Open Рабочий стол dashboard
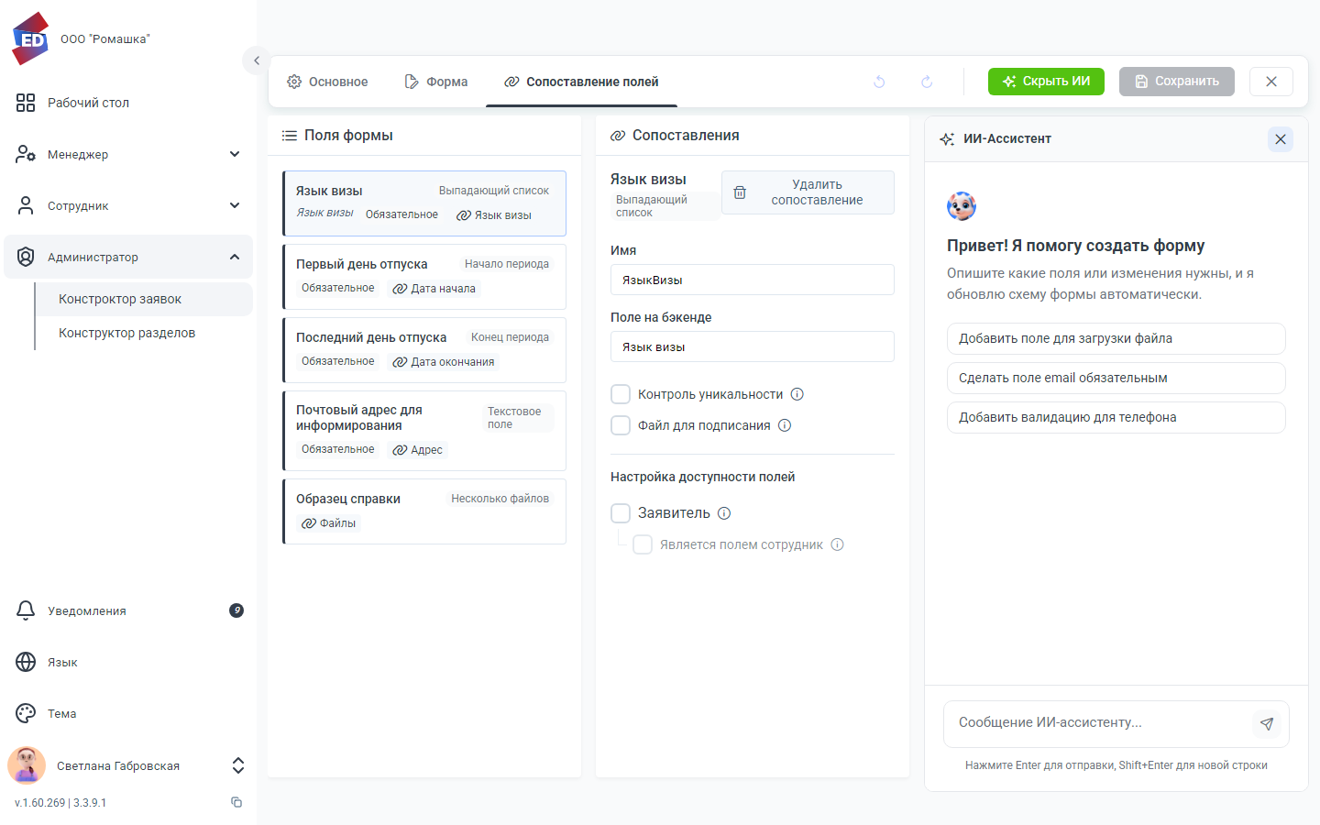 pos(128,103)
